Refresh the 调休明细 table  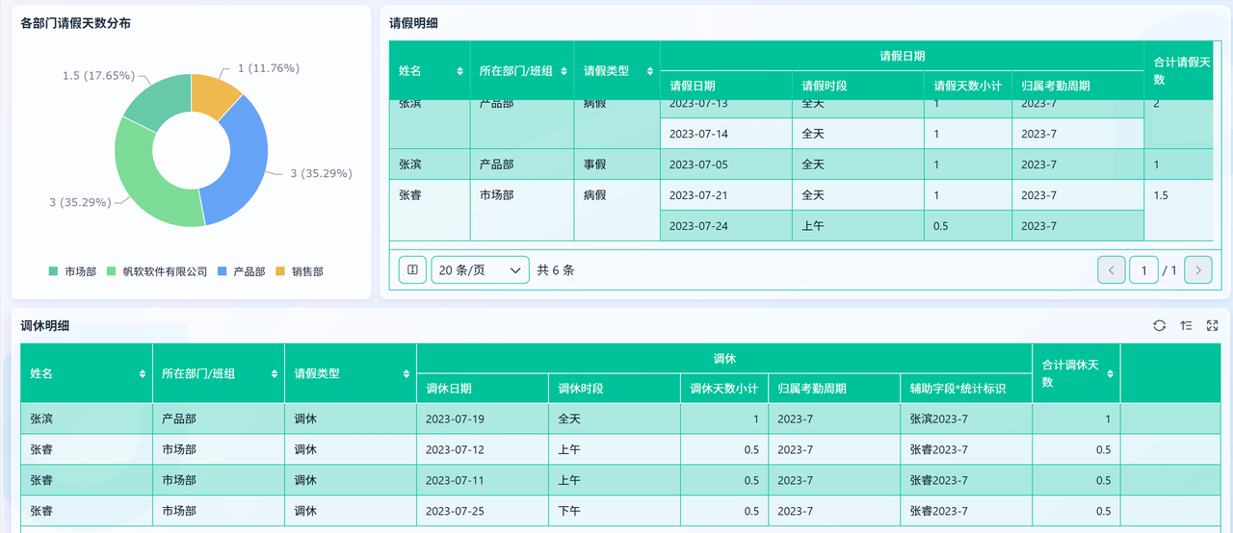point(1160,326)
